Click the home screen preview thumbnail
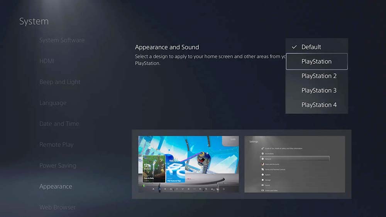This screenshot has width=386, height=217. [x=189, y=164]
